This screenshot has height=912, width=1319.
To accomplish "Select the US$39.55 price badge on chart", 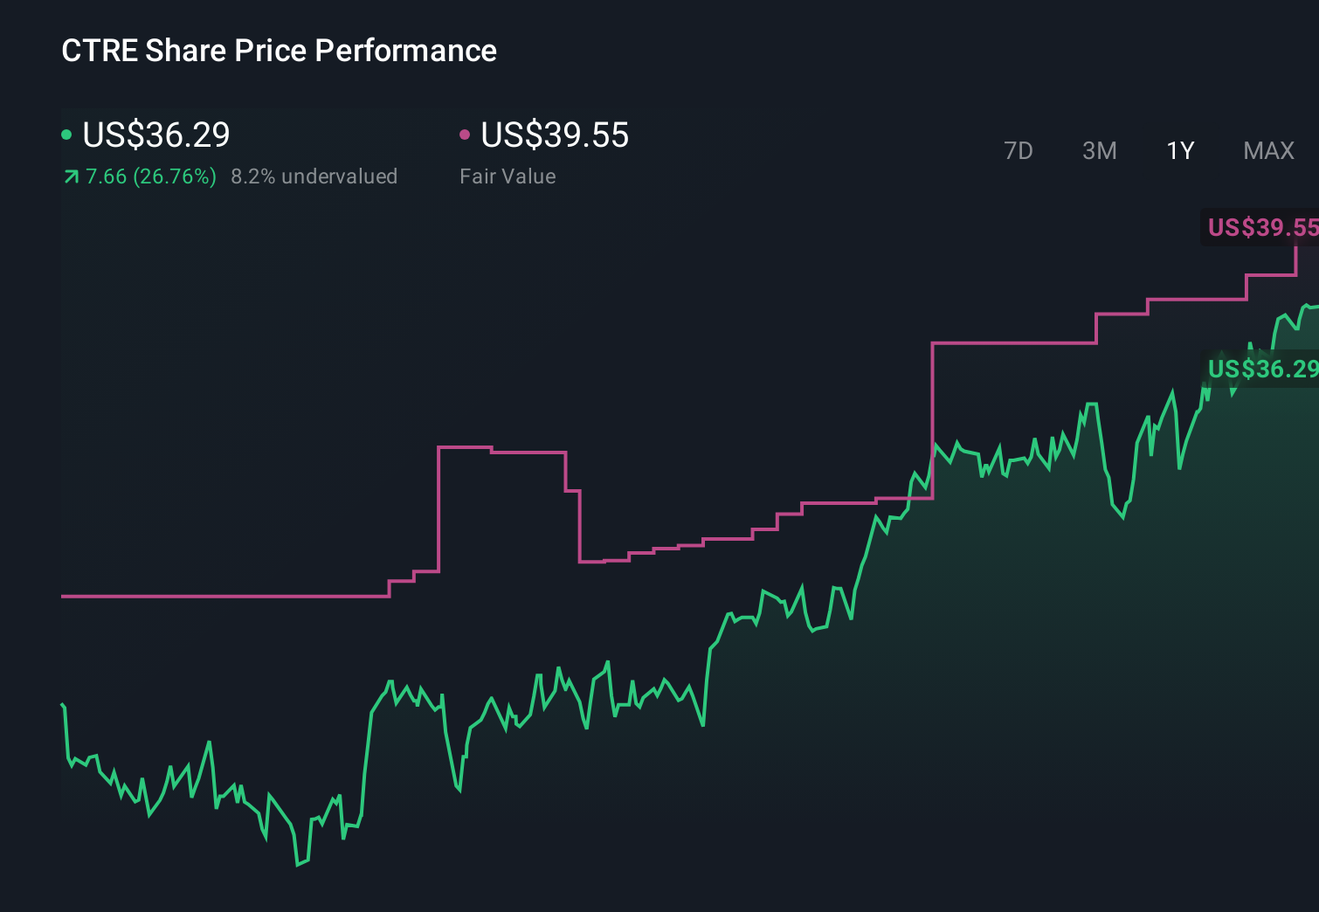I will pyautogui.click(x=1260, y=228).
